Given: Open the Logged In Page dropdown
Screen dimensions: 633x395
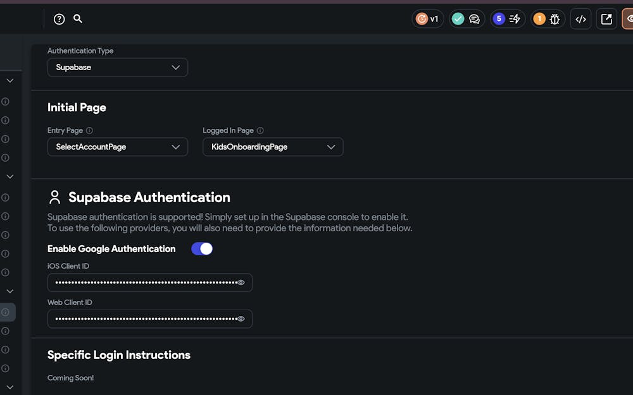Looking at the screenshot, I should (x=272, y=147).
